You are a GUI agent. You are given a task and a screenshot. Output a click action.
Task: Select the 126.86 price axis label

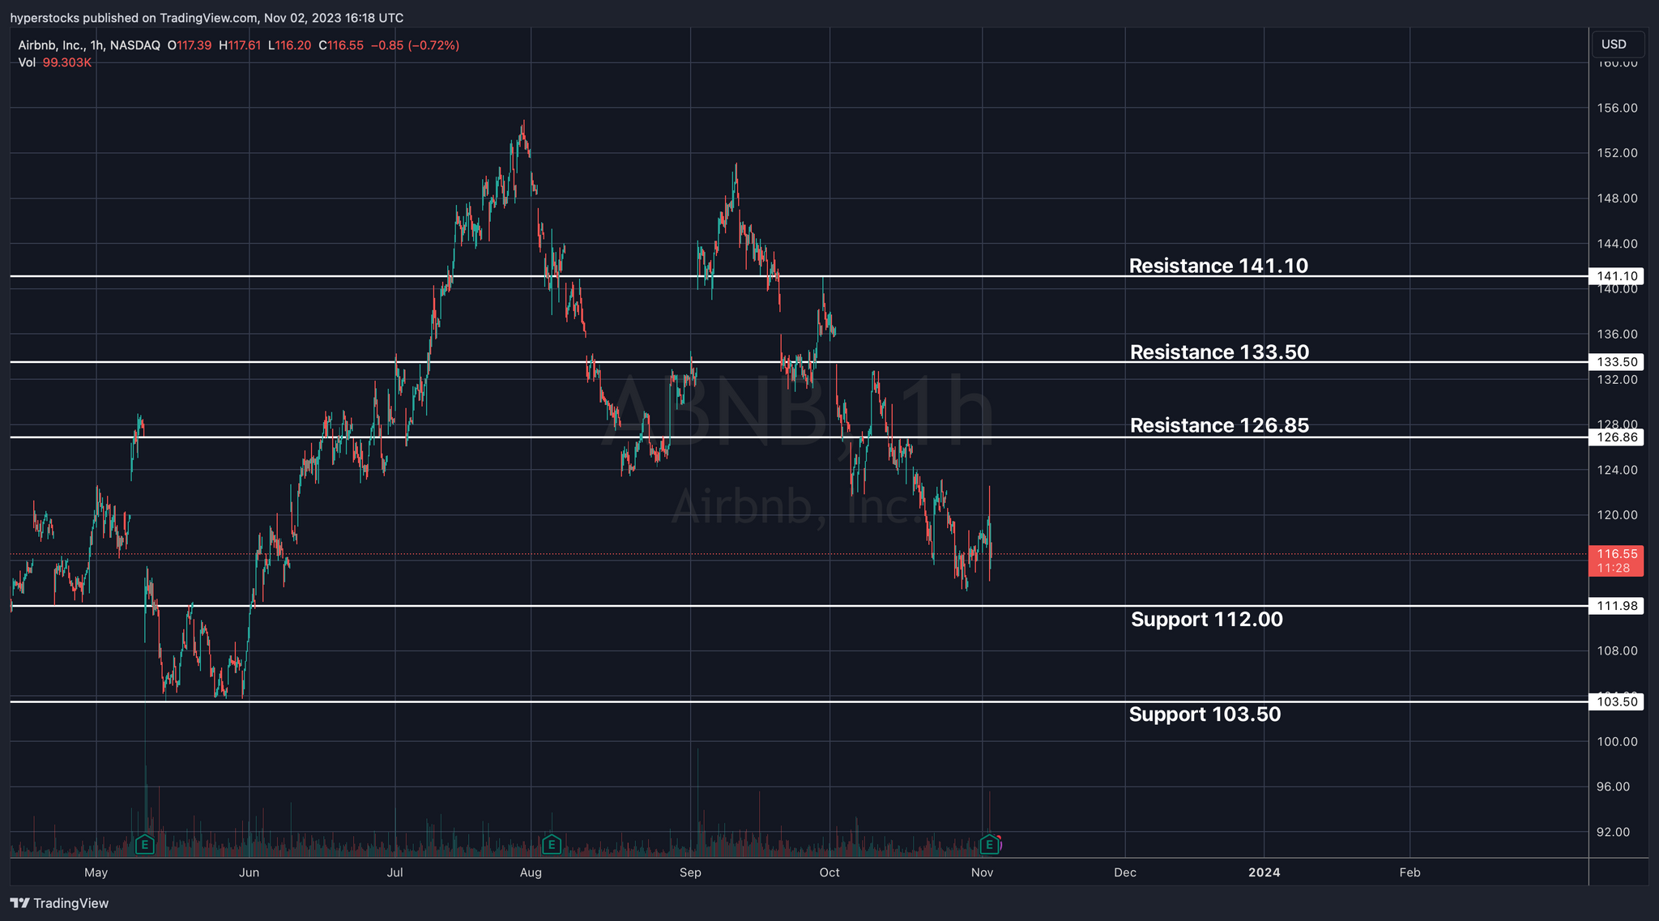tap(1617, 437)
